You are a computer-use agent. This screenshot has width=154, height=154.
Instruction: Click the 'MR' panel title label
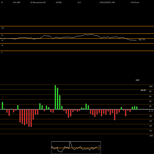[x=137, y=80]
